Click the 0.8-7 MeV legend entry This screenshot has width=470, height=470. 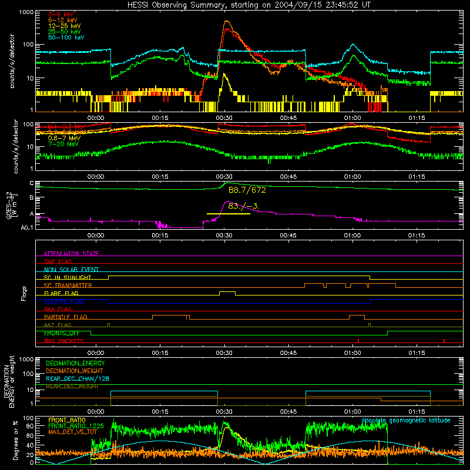point(64,138)
